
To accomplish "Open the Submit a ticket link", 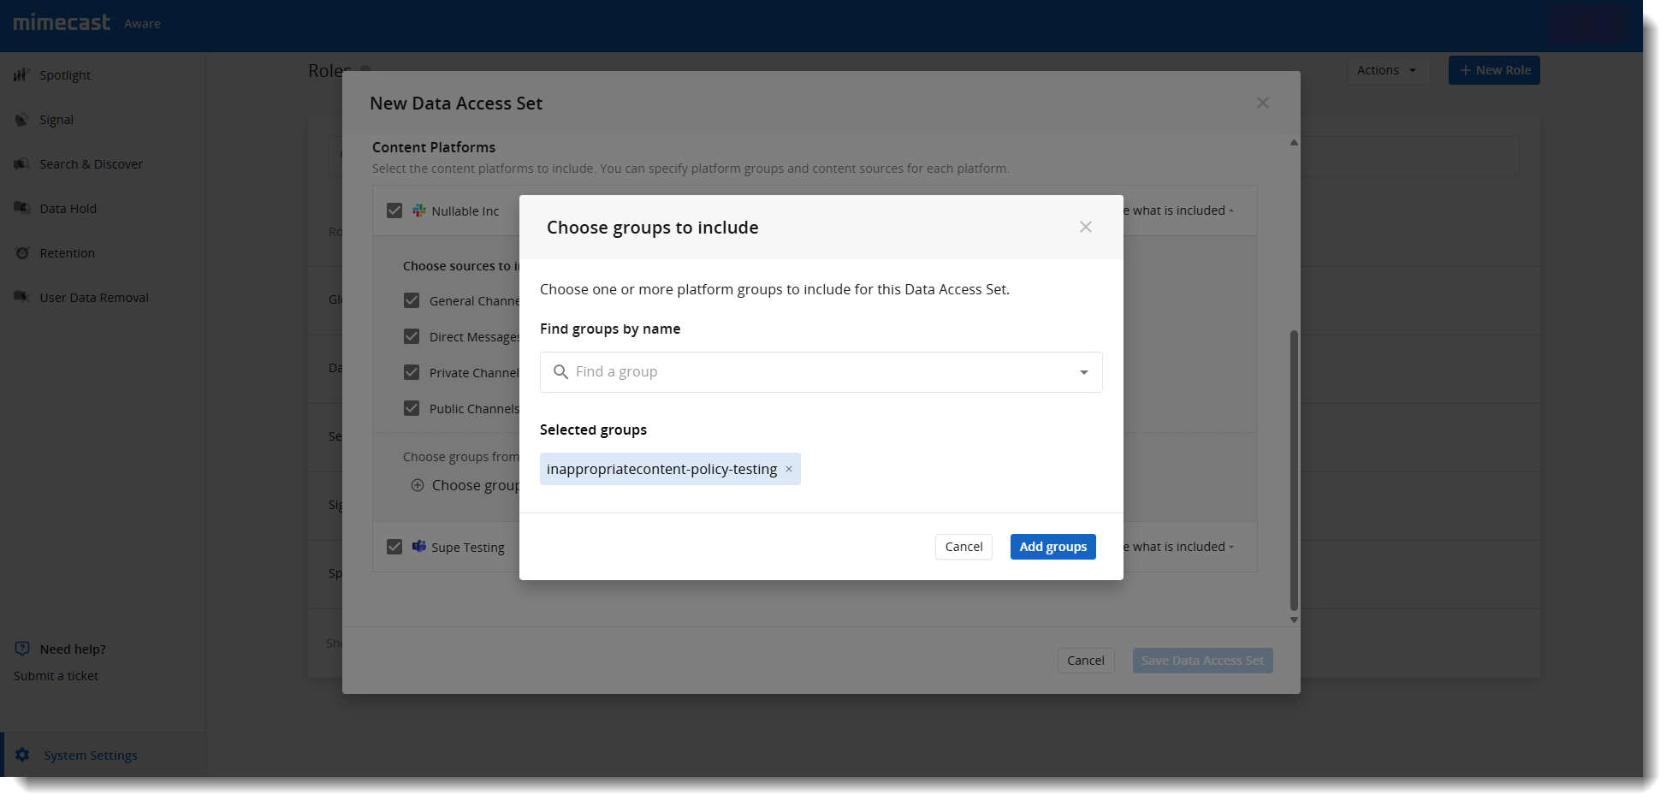I will (x=56, y=676).
